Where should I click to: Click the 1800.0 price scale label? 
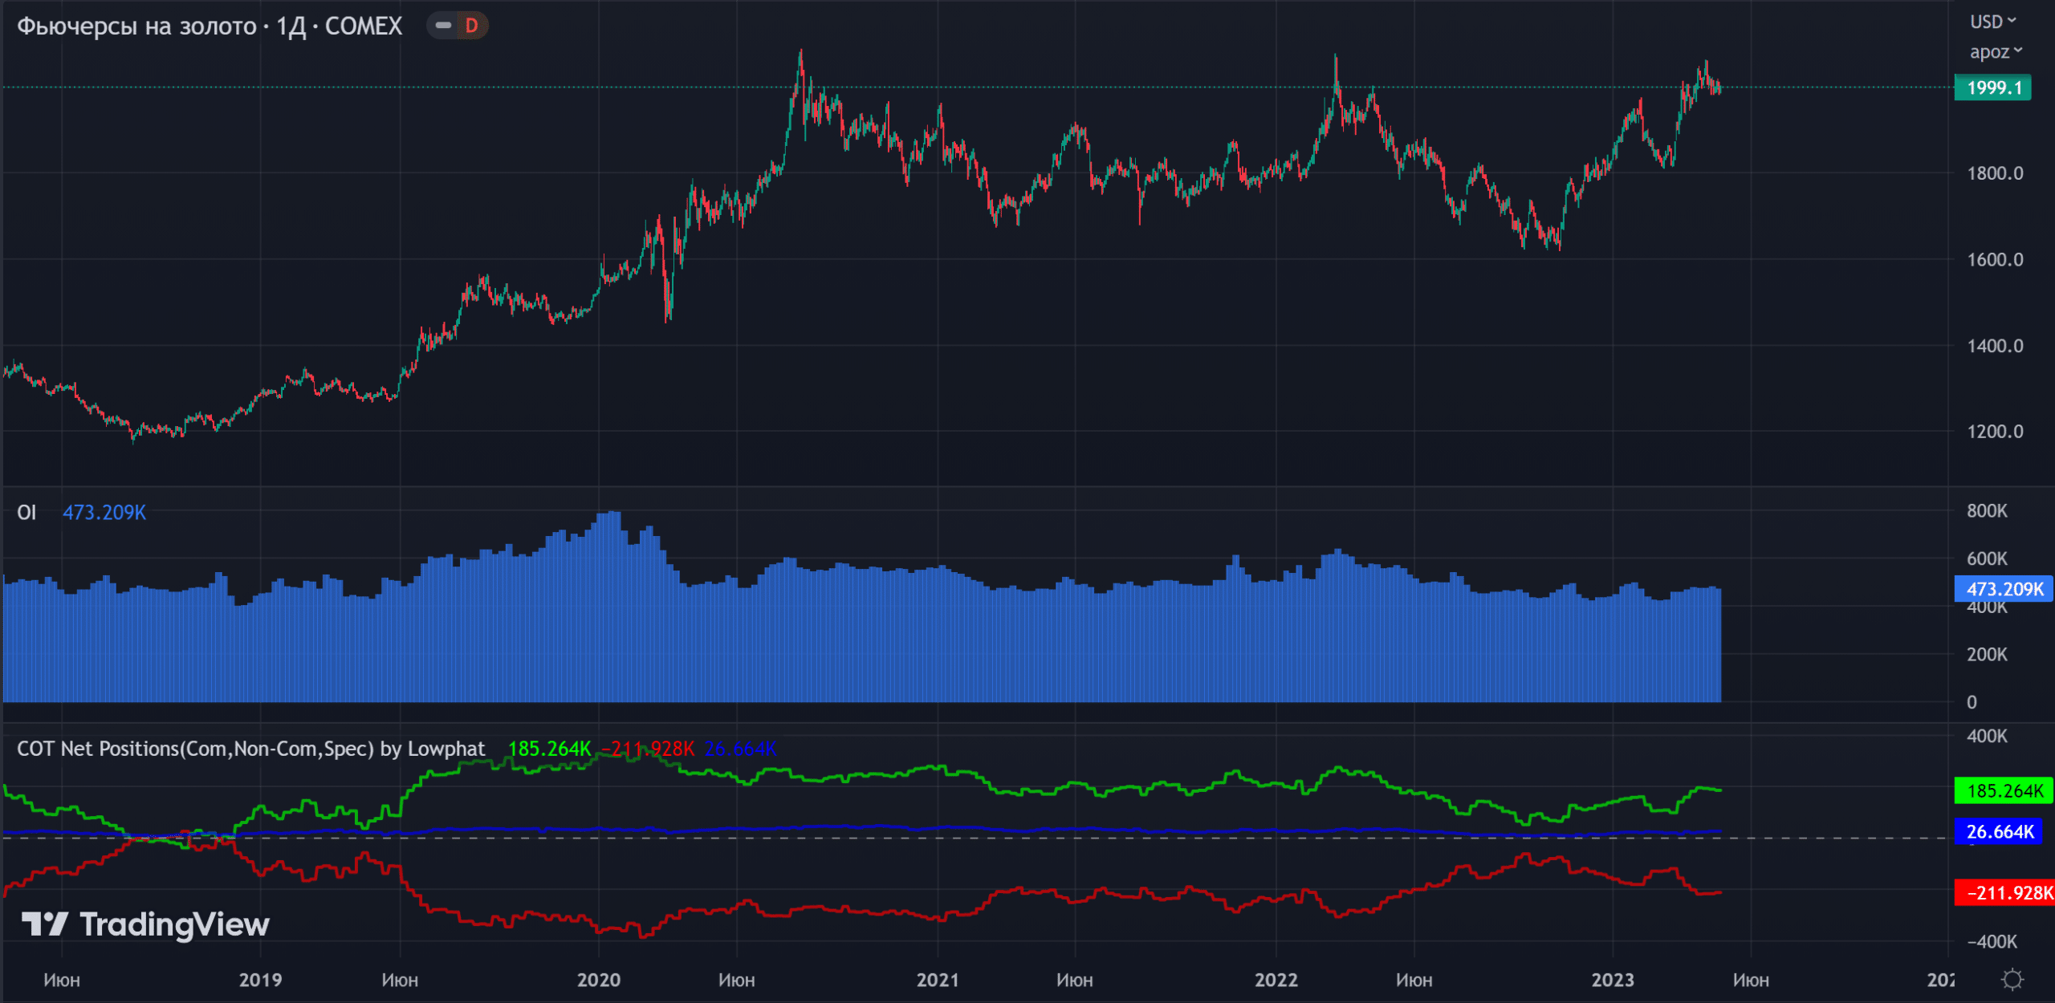[x=1995, y=173]
